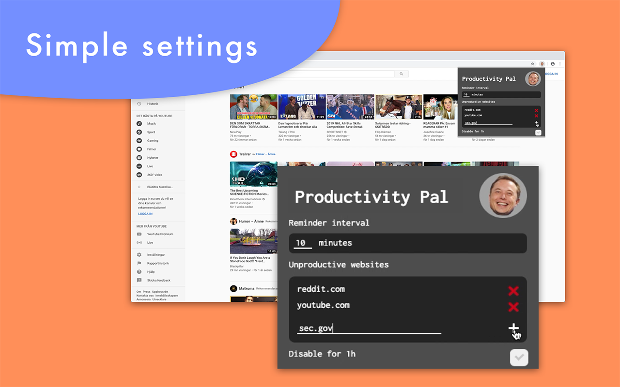The height and width of the screenshot is (387, 620).
Task: Focus the sec.gov website input in enlarged popup
Action: click(369, 328)
